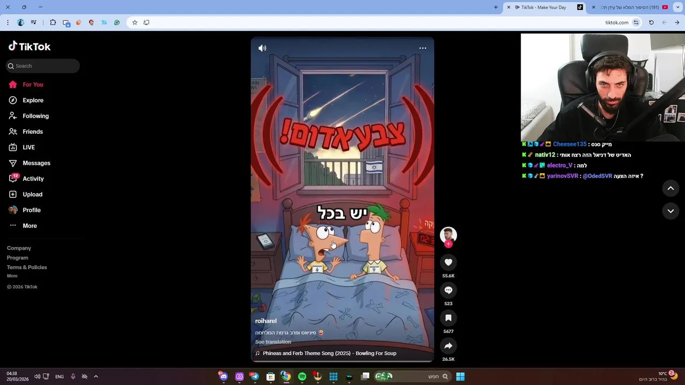Click See translation under caption
This screenshot has height=385, width=685.
point(273,342)
